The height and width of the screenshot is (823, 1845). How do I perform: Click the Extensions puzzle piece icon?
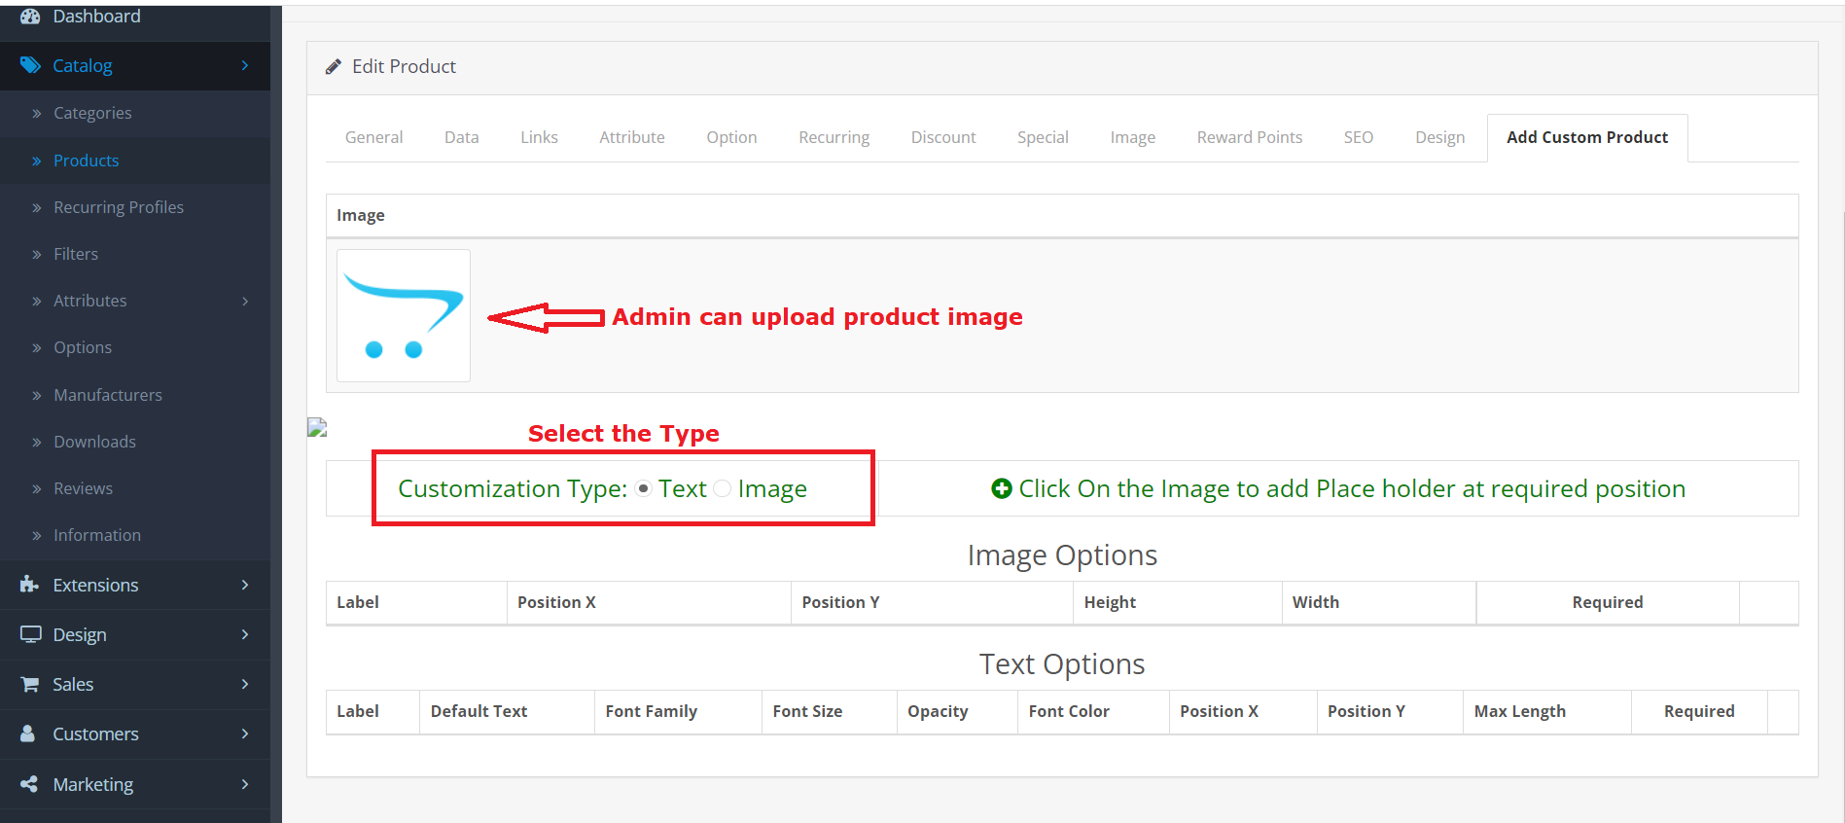coord(29,585)
